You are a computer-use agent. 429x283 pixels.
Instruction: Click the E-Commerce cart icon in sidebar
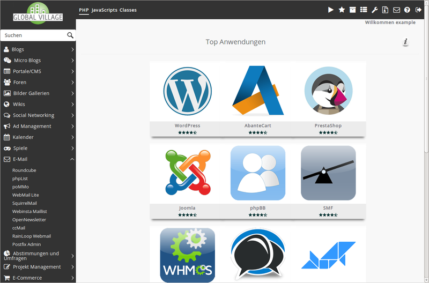7,278
